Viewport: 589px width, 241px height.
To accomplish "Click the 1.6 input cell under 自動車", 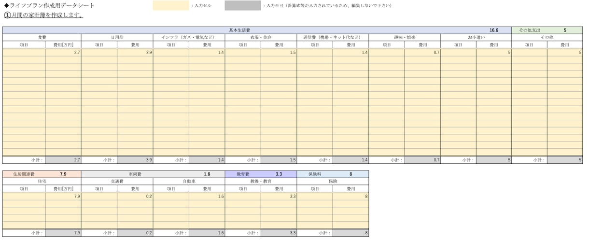I will [x=207, y=197].
